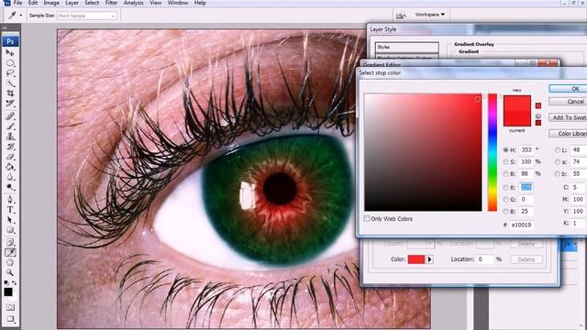Viewport: 587px width, 330px height.
Task: Click the Go to Bridge icon
Action: (x=401, y=16)
